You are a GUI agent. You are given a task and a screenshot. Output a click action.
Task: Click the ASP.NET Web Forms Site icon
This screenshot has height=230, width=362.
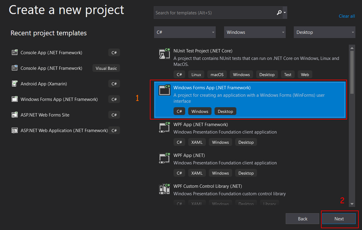pyautogui.click(x=15, y=115)
